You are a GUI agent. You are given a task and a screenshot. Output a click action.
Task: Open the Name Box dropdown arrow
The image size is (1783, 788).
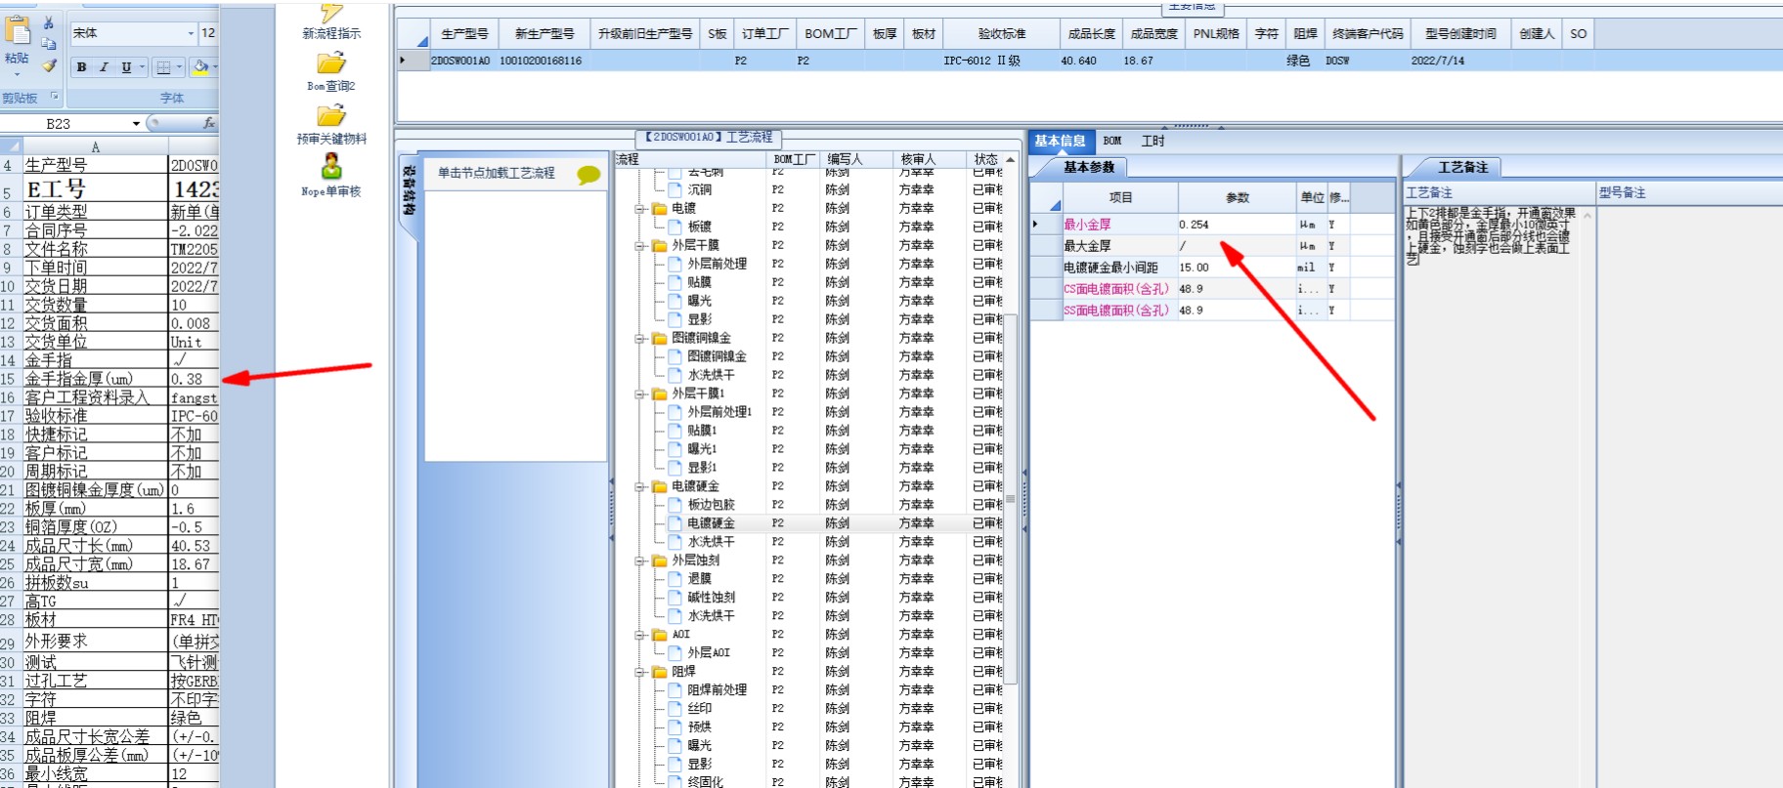point(136,124)
